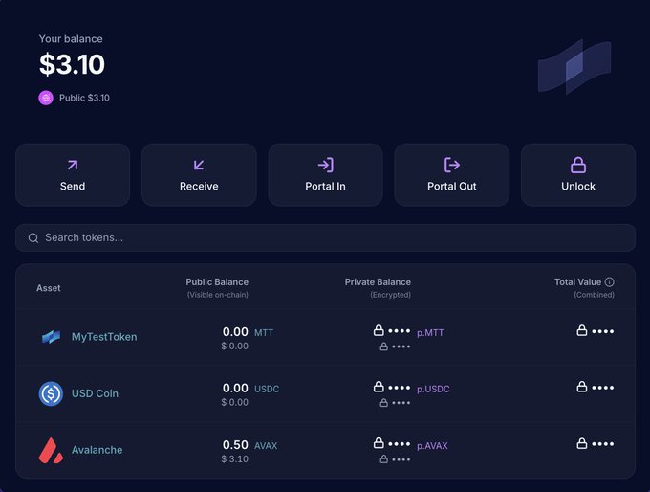Click Total Value lock in MyTestToken row
650x492 pixels.
pyautogui.click(x=582, y=331)
